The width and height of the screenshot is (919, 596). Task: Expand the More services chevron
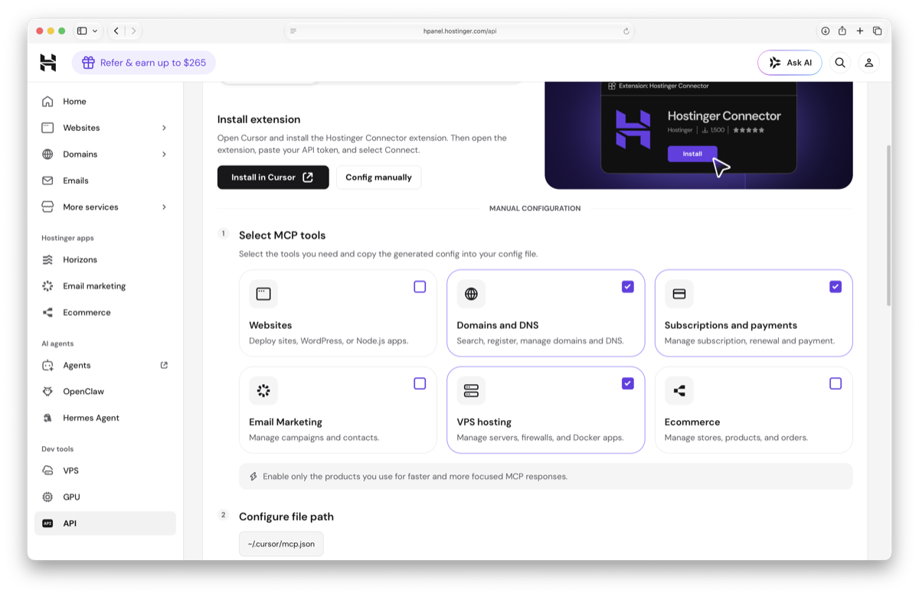tap(164, 207)
